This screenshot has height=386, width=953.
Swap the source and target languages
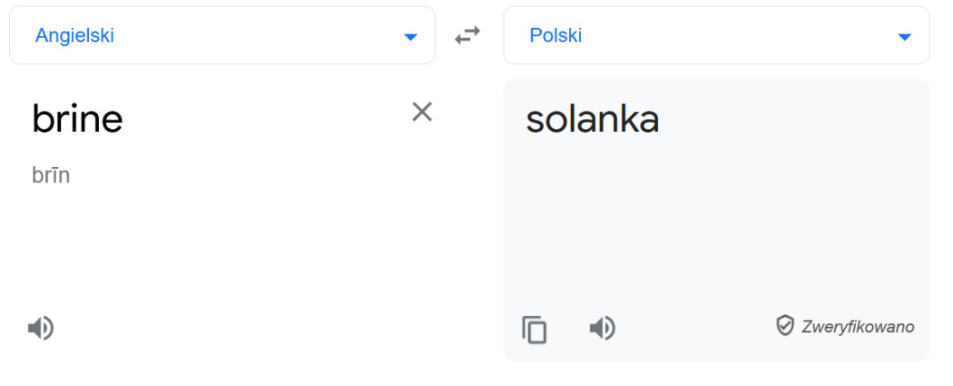(468, 36)
